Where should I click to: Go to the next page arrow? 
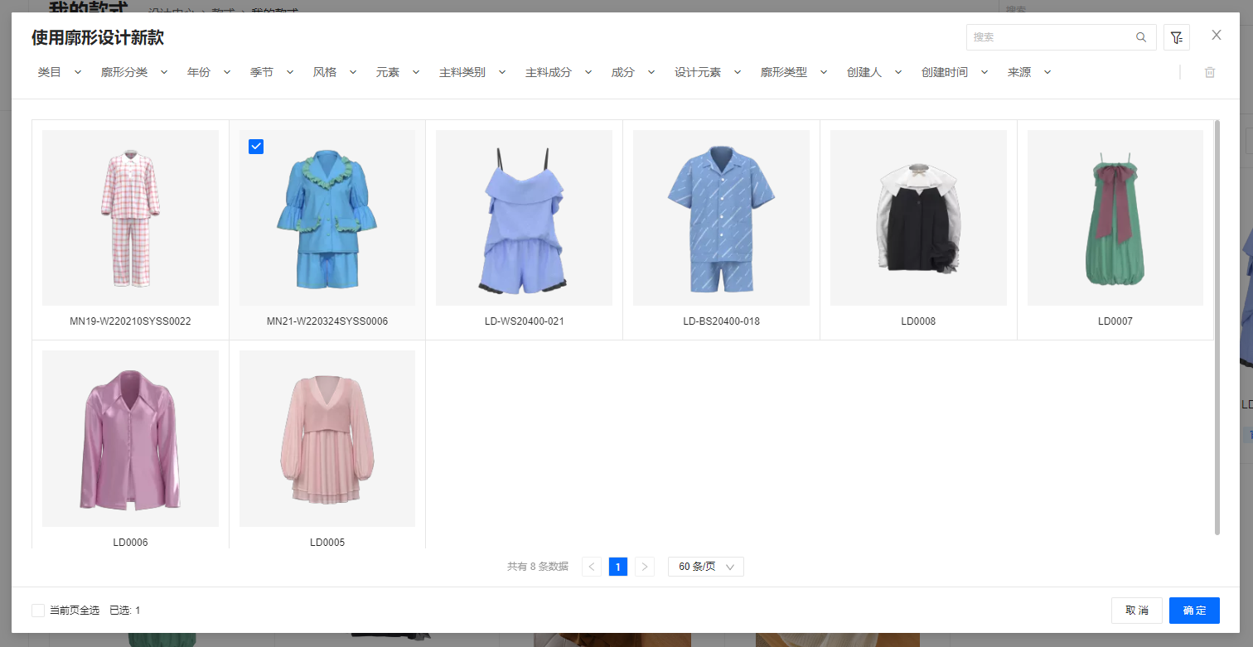[x=645, y=567]
